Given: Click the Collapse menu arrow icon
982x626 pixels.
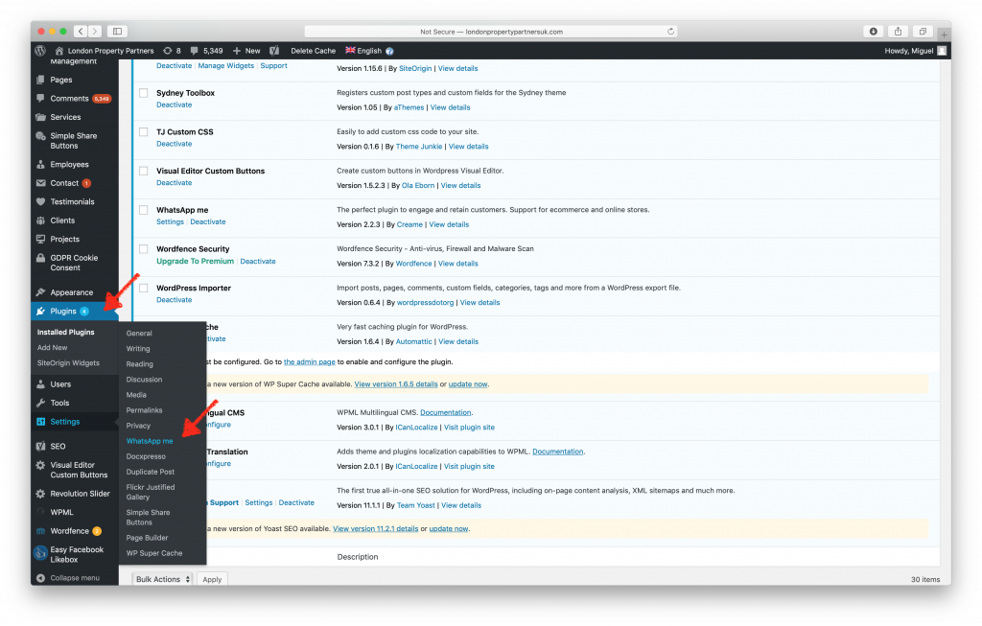Looking at the screenshot, I should [x=40, y=578].
